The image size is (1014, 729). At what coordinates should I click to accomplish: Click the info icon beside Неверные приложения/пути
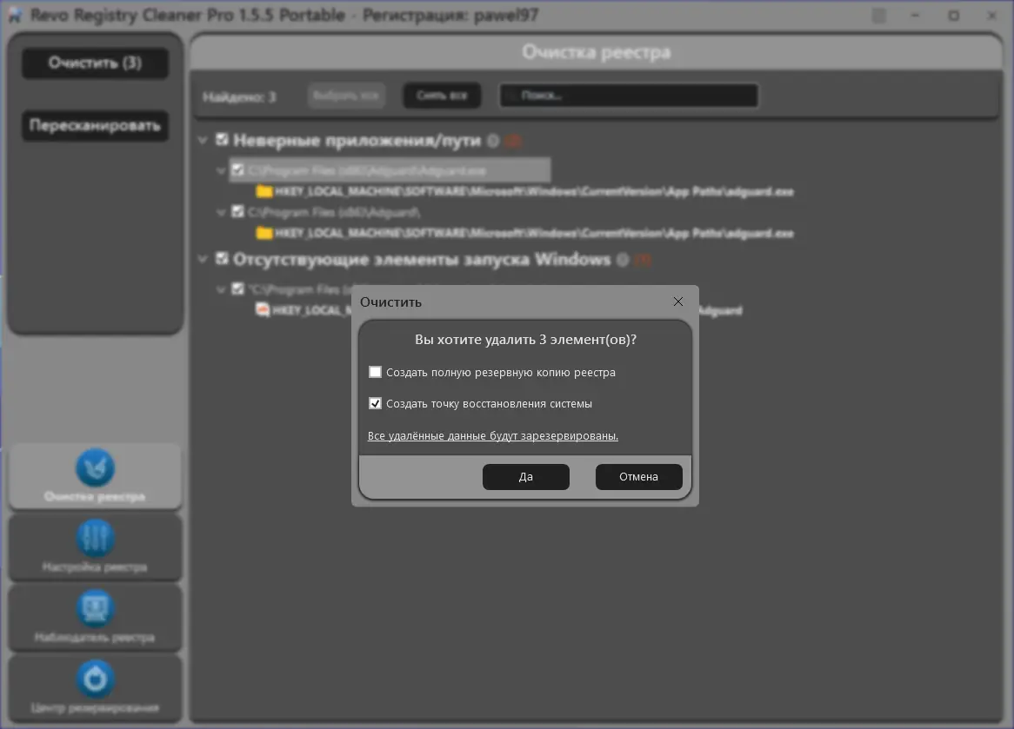pos(493,140)
